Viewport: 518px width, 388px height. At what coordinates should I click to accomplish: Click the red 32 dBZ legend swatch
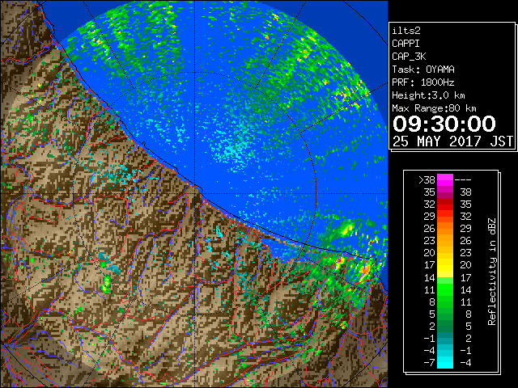click(445, 205)
